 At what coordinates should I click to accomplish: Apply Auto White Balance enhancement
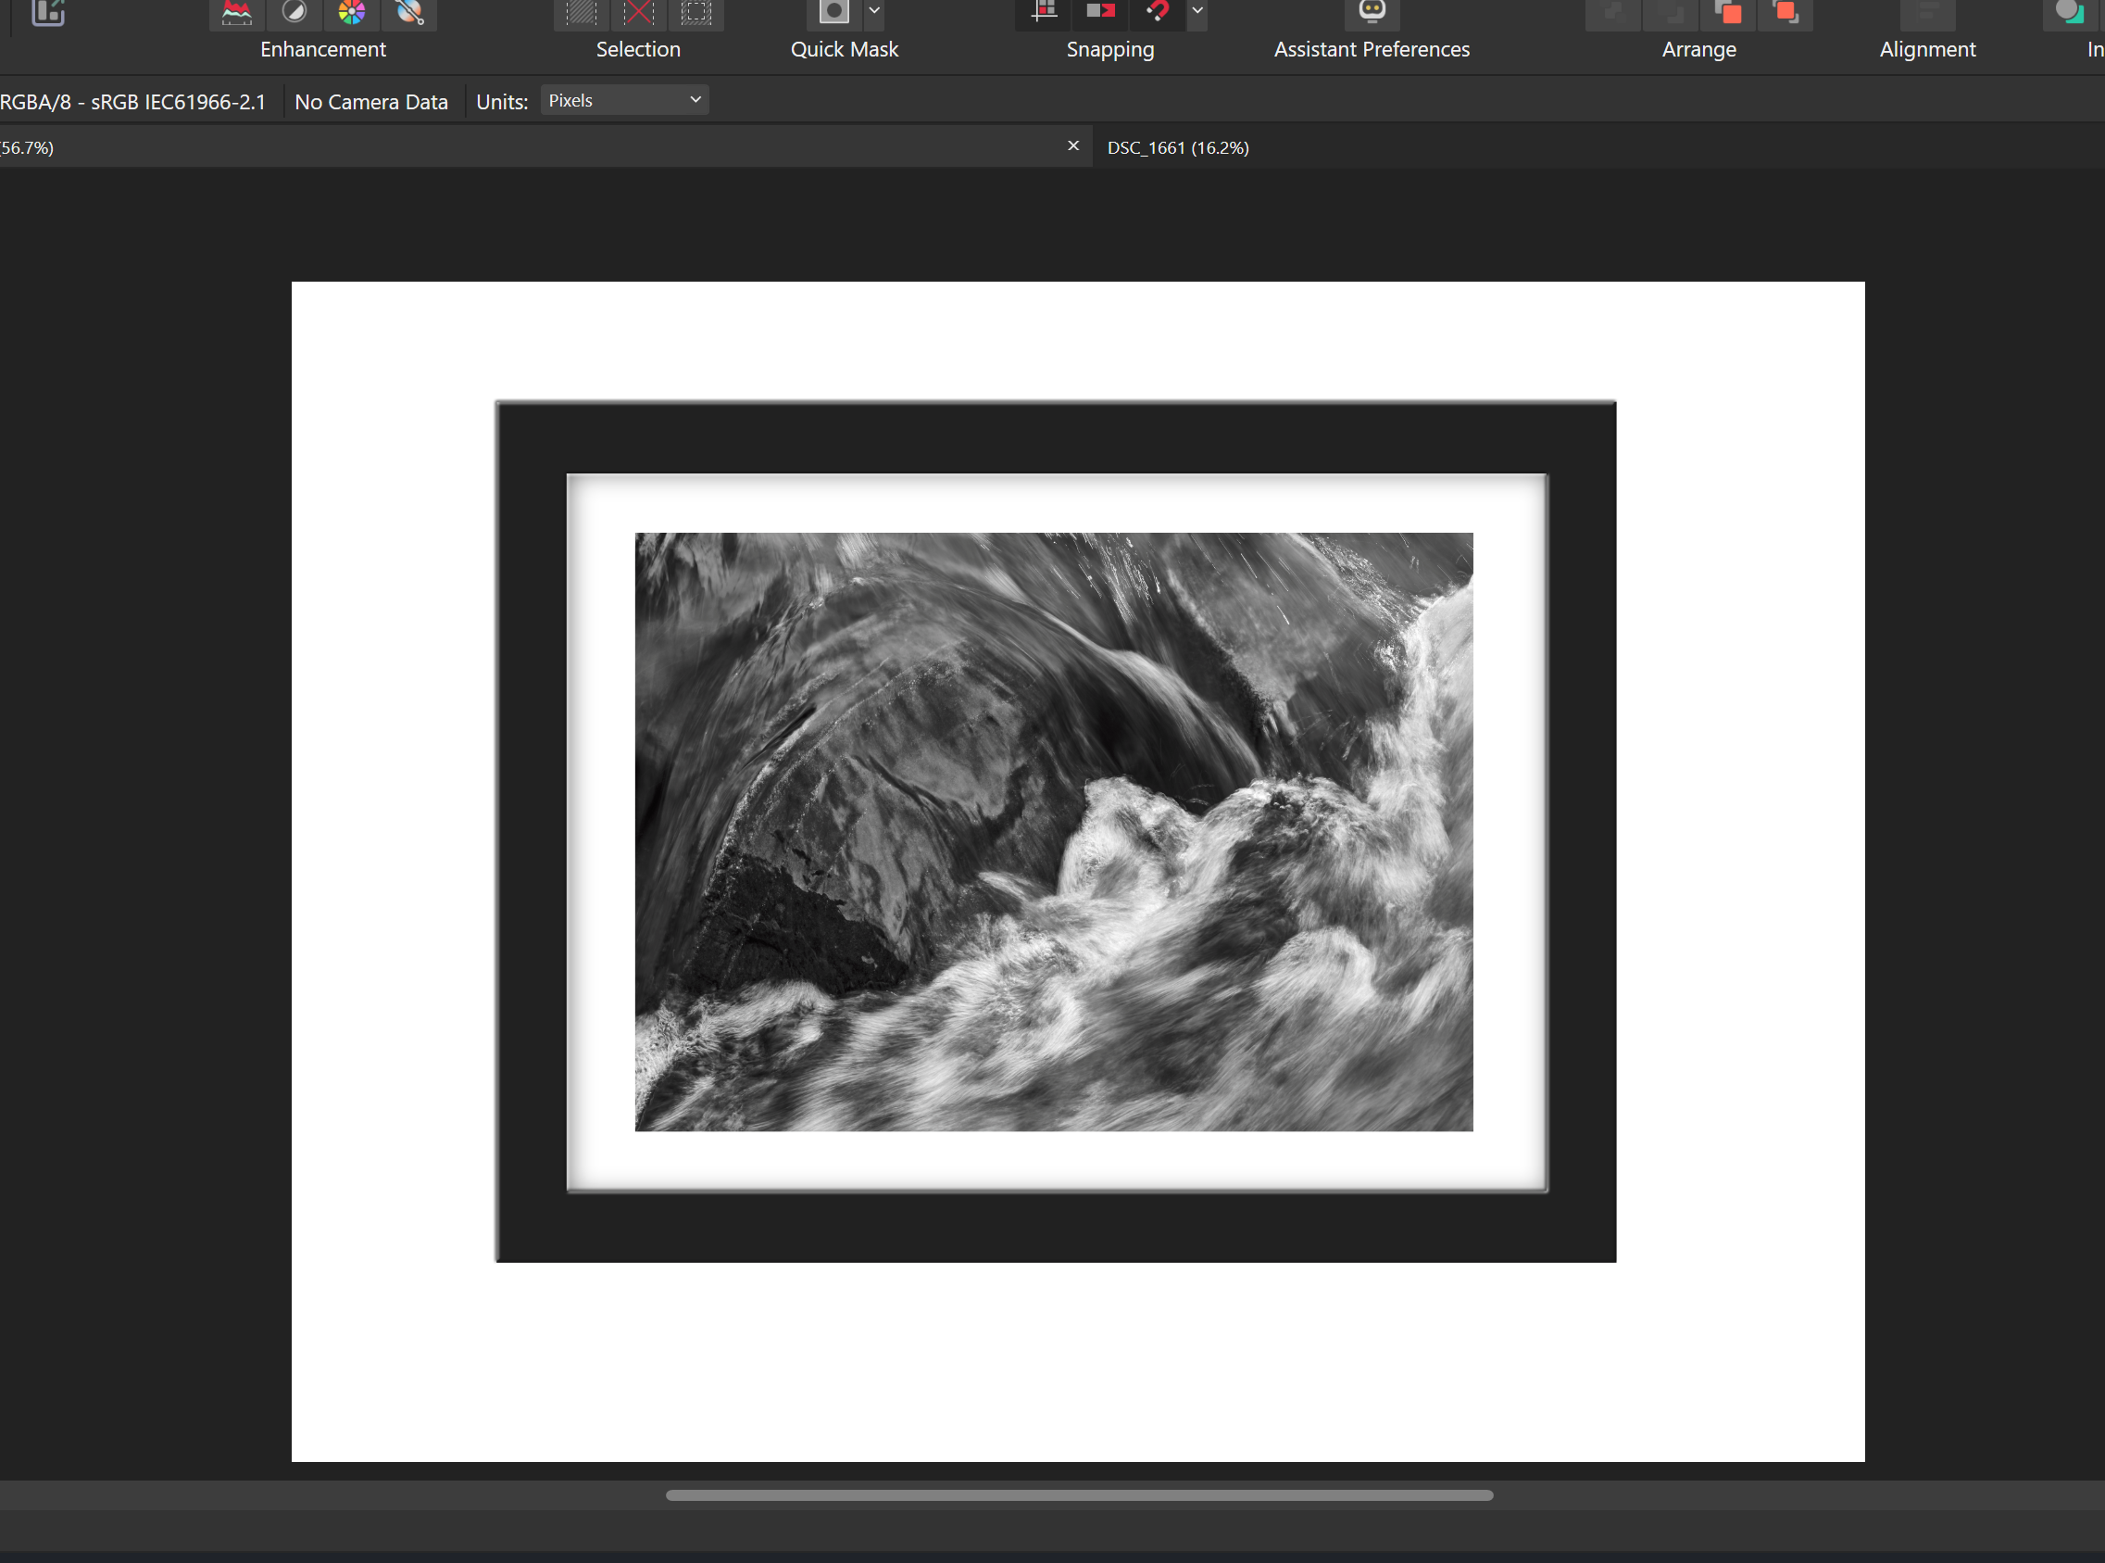click(x=409, y=13)
